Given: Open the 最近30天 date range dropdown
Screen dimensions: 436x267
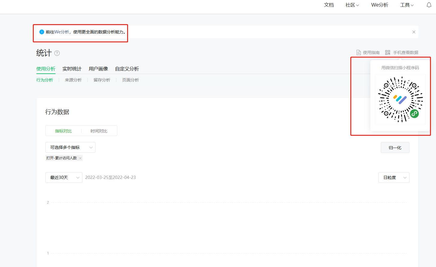Looking at the screenshot, I should (64, 178).
